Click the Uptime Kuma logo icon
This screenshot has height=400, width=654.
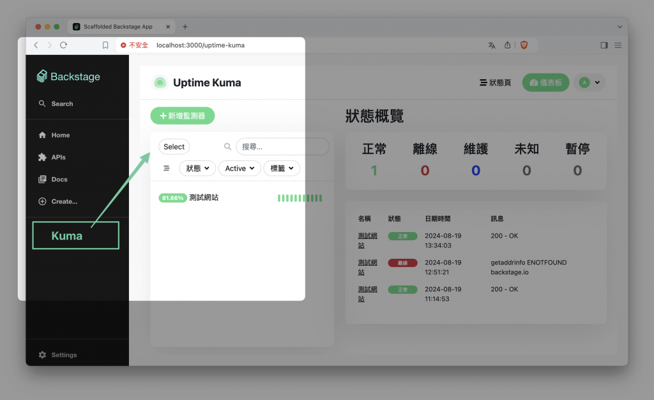coord(160,82)
